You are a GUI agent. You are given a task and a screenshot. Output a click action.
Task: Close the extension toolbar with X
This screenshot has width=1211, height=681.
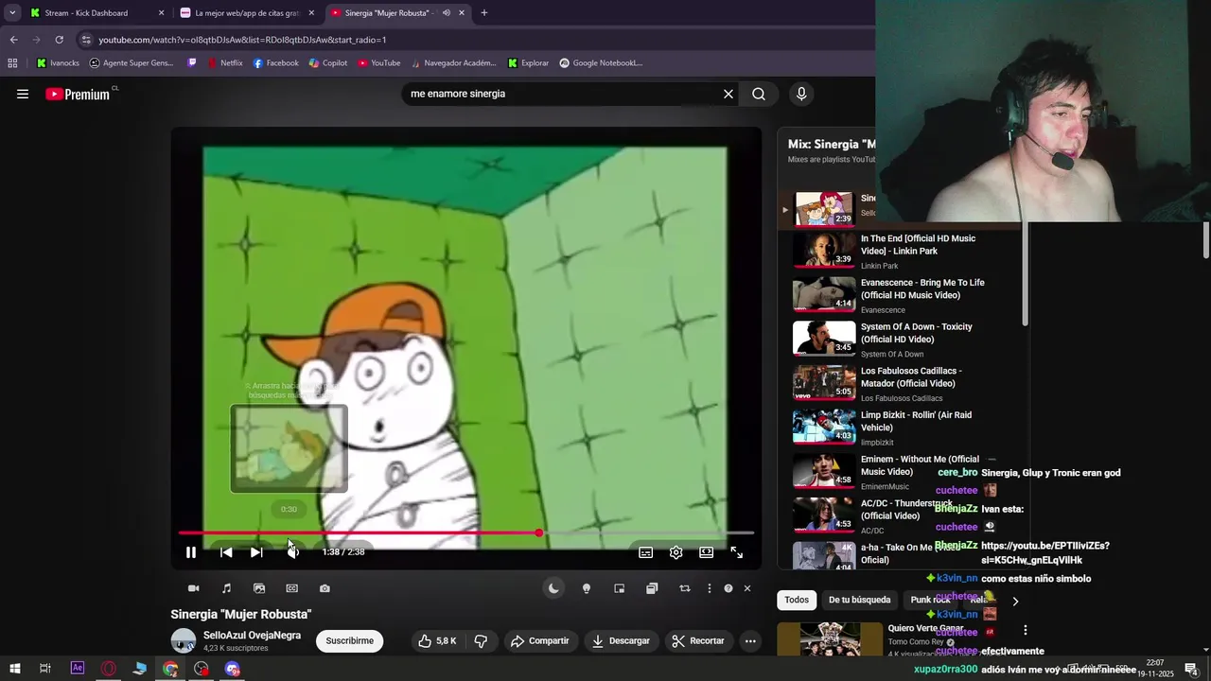click(x=747, y=588)
